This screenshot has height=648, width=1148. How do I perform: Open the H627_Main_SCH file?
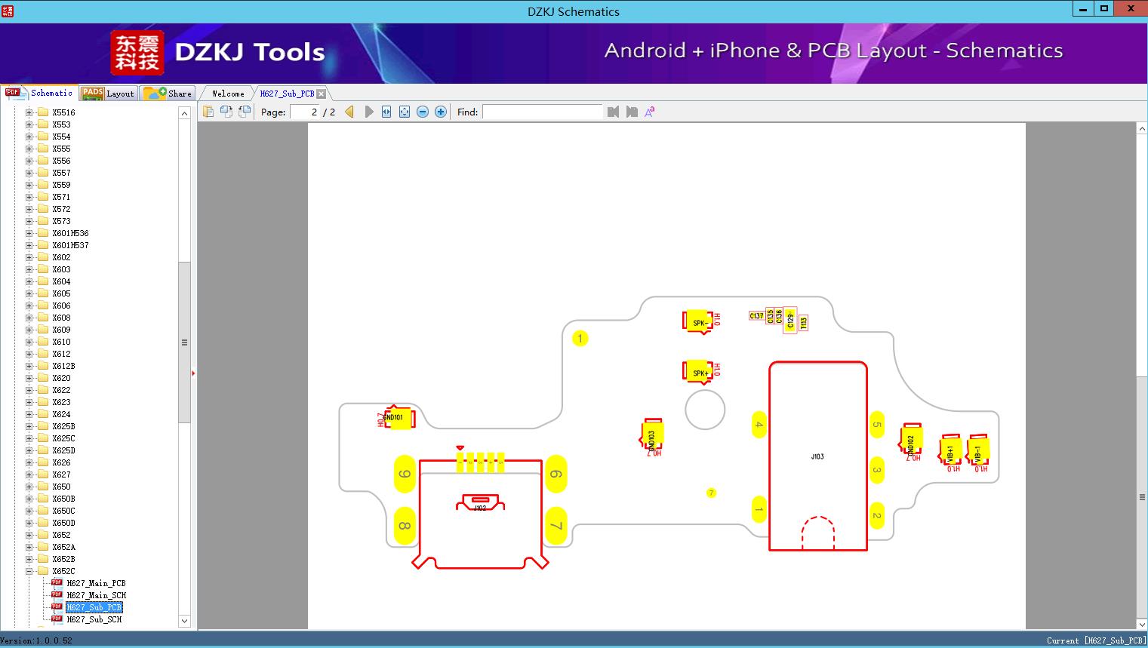(96, 595)
